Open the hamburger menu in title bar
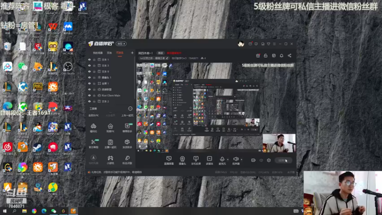Image resolution: width=382 pixels, height=215 pixels. pyautogui.click(x=274, y=44)
